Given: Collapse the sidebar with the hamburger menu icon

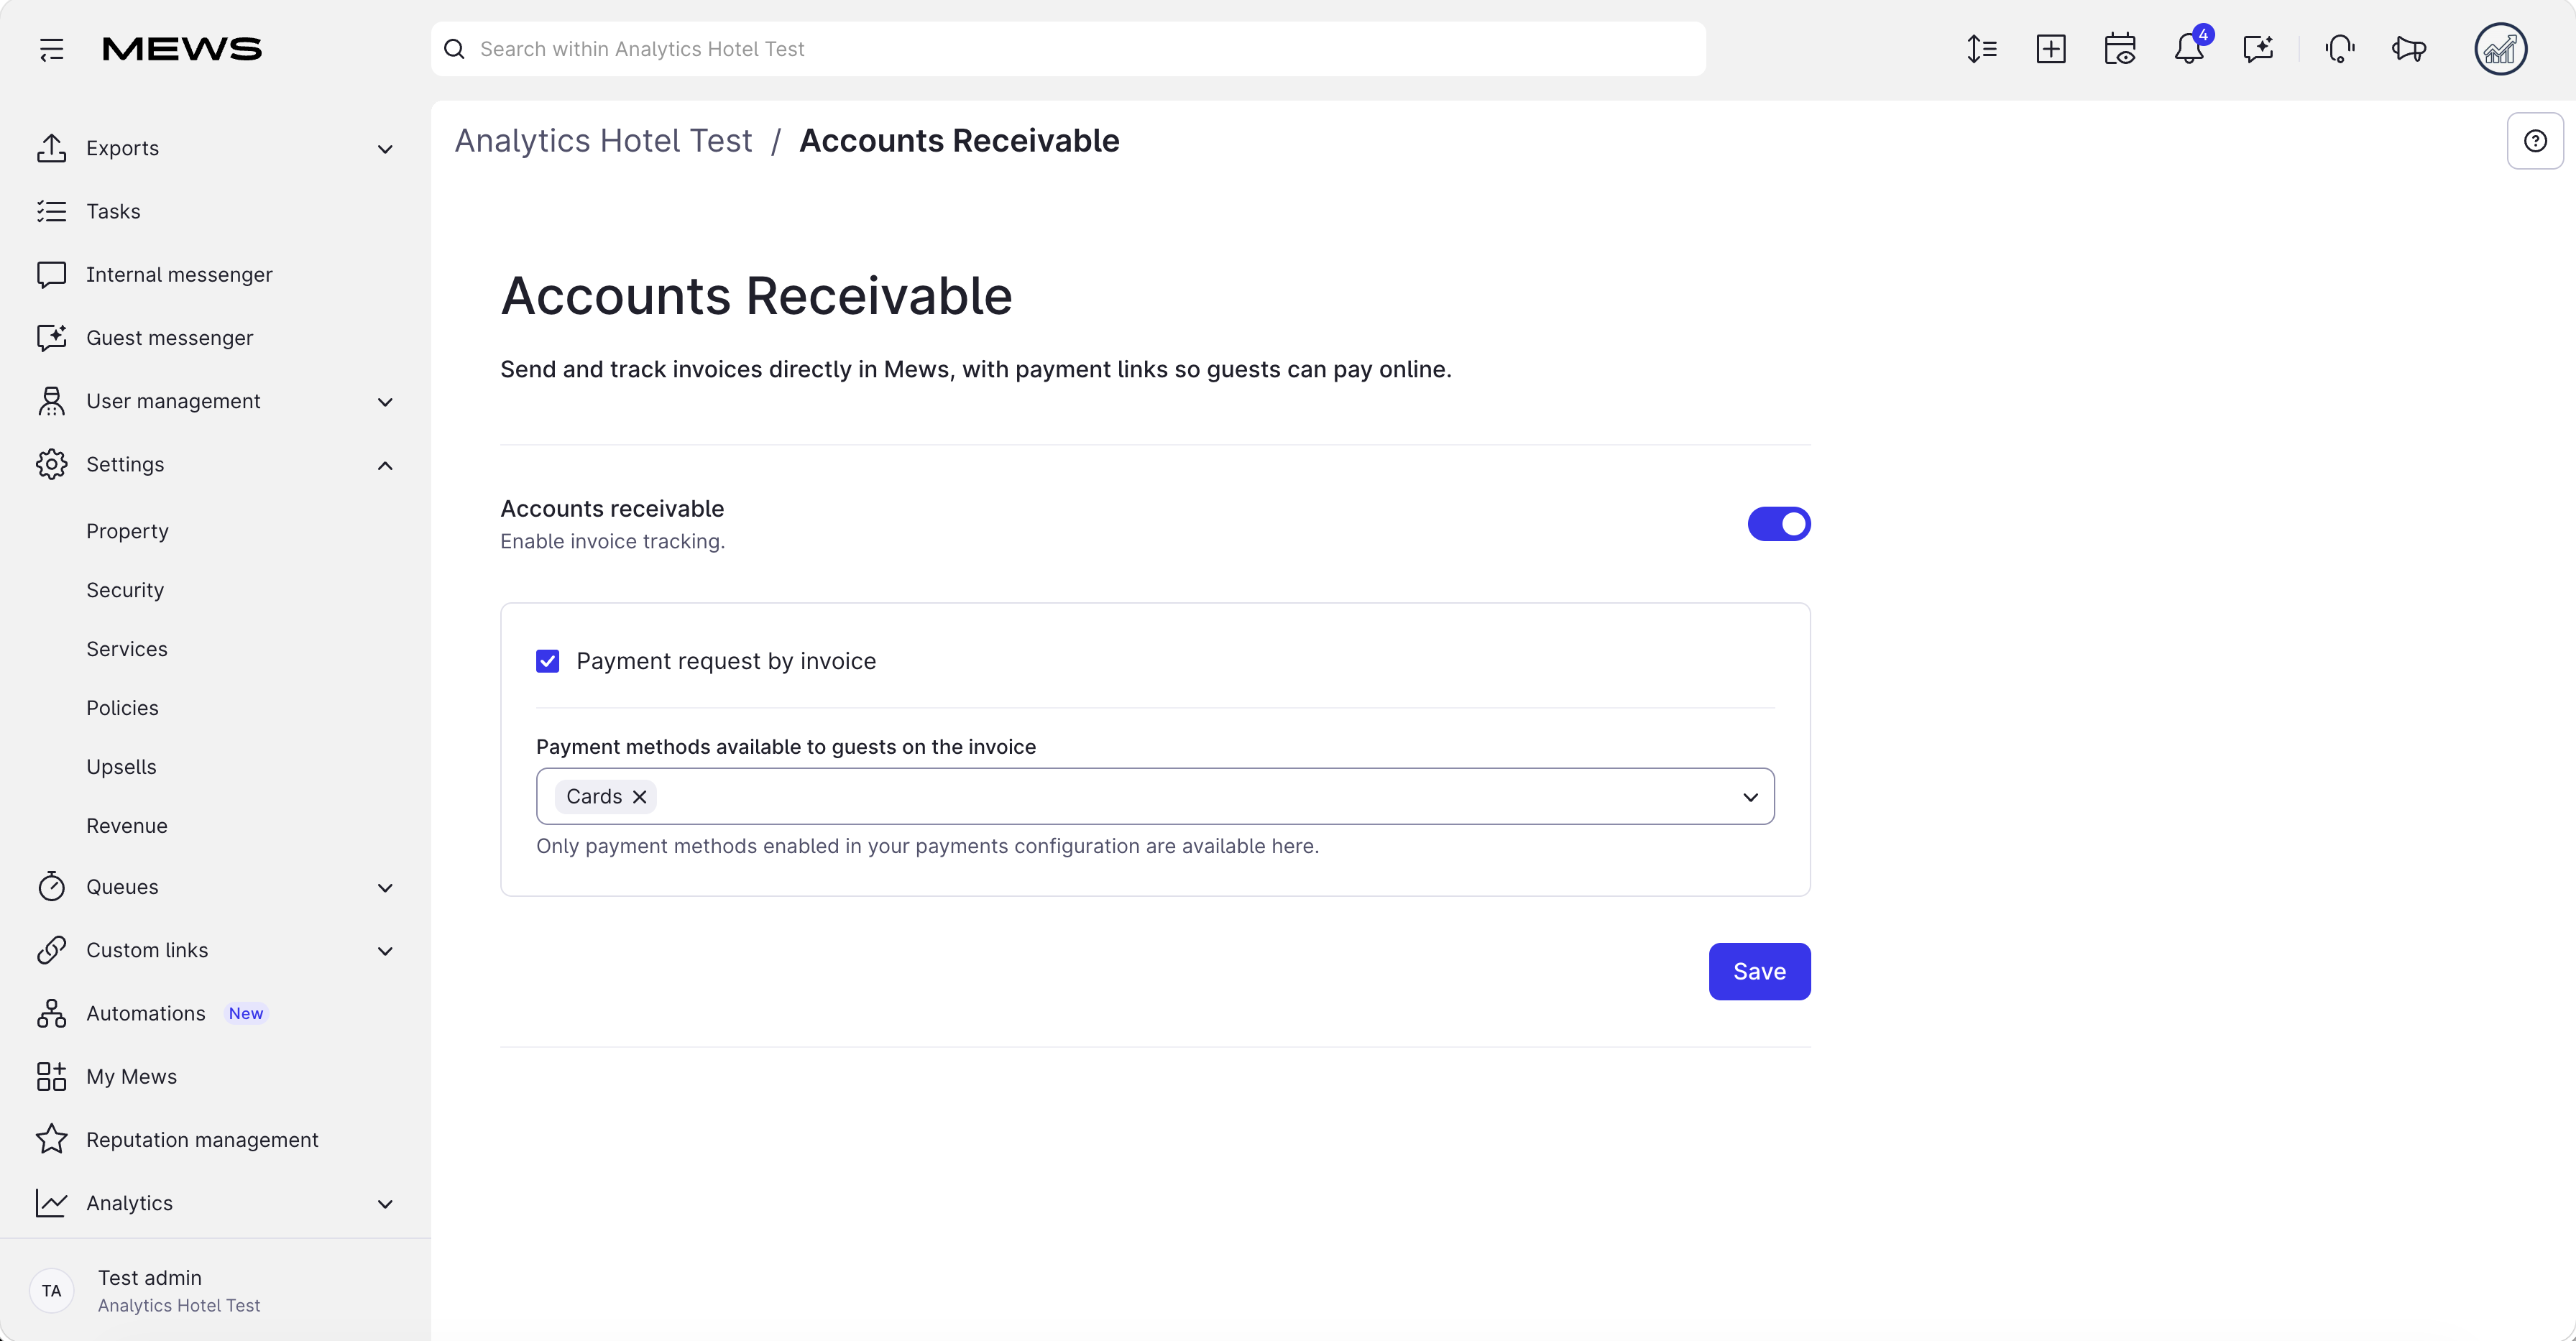Looking at the screenshot, I should pyautogui.click(x=51, y=49).
